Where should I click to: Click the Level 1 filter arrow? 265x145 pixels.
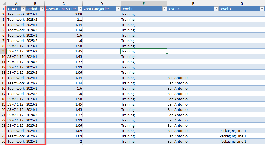click(x=164, y=9)
